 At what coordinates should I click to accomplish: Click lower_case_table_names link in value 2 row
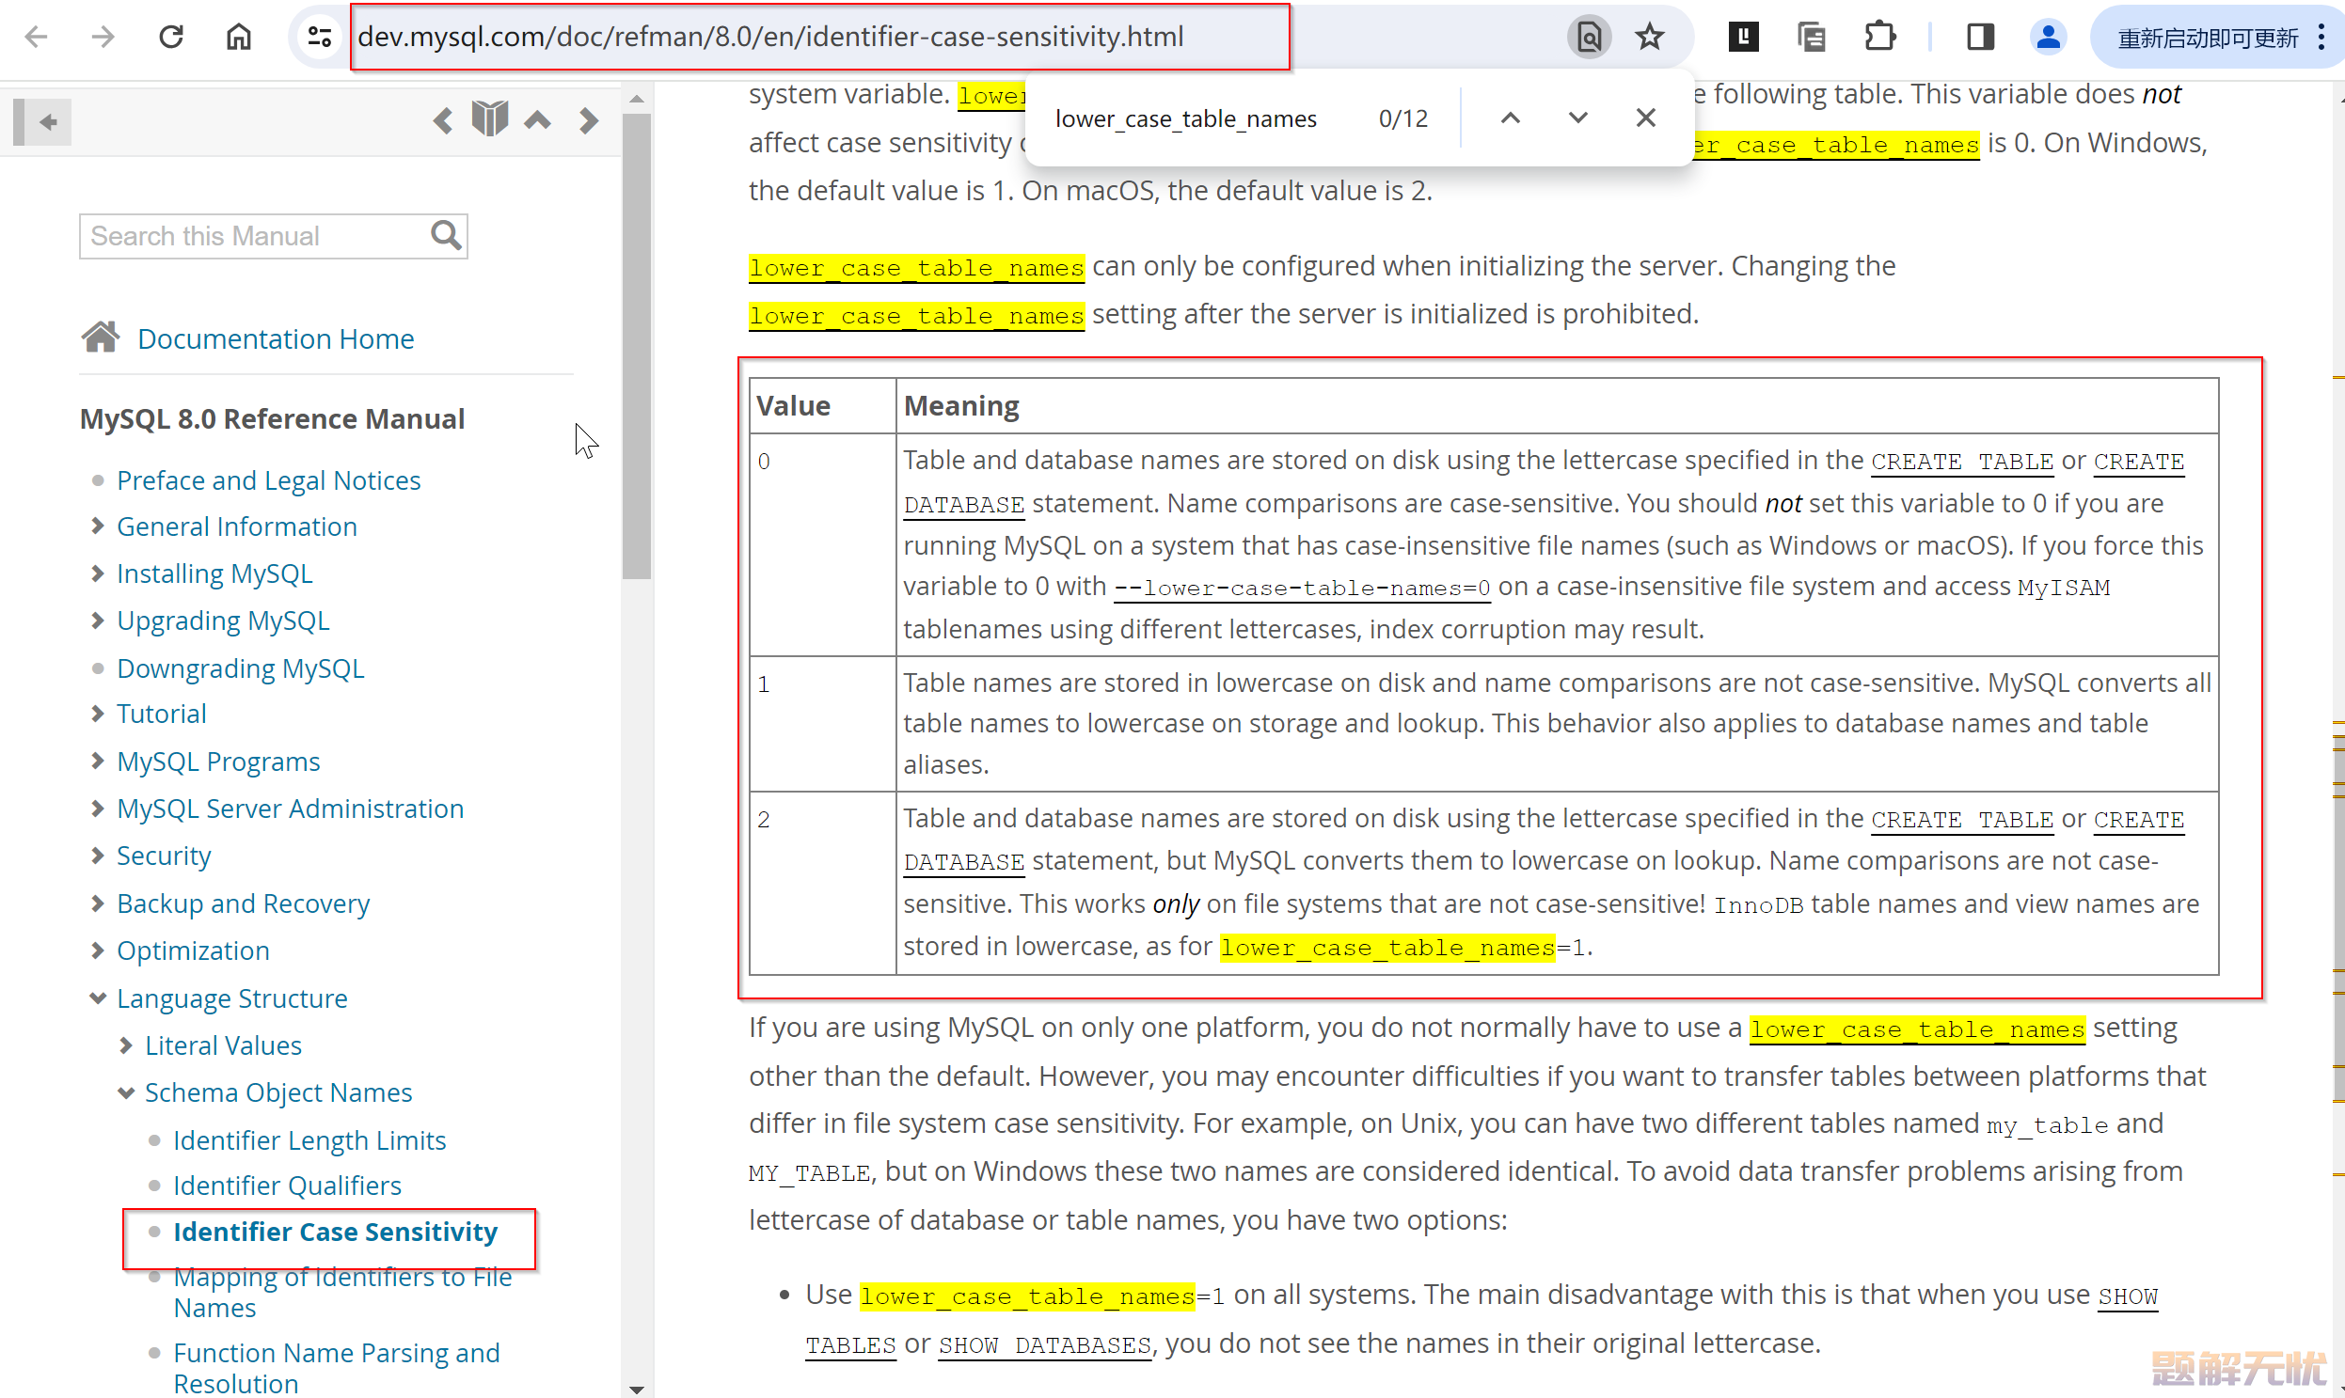[x=1387, y=947]
